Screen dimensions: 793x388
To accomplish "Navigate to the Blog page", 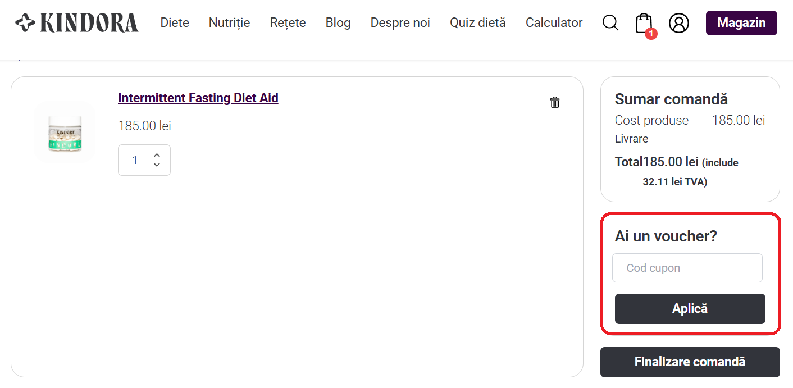I will (x=338, y=23).
